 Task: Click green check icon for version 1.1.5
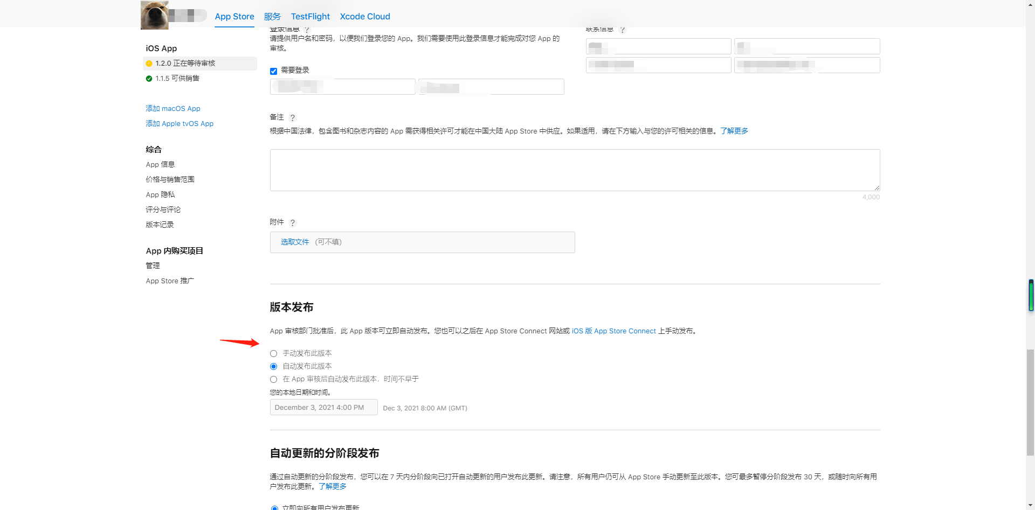(149, 79)
